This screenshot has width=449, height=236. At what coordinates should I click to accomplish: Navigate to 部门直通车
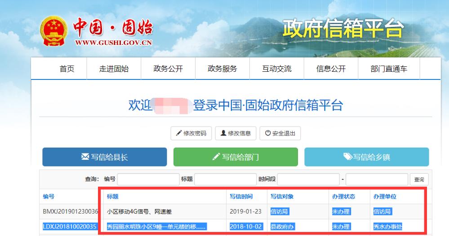pyautogui.click(x=388, y=69)
